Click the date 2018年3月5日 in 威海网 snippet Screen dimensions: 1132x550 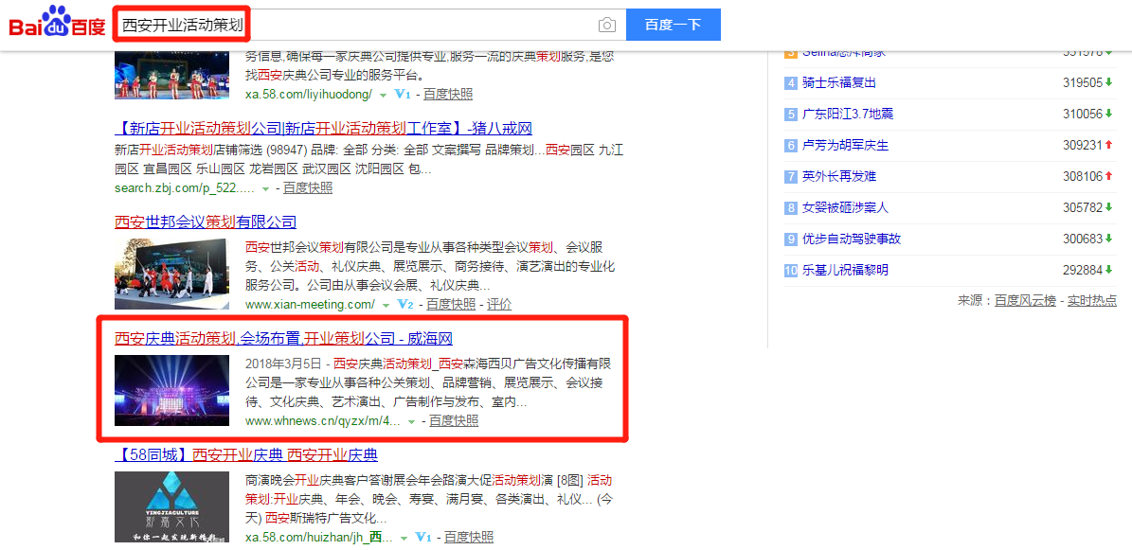[284, 364]
